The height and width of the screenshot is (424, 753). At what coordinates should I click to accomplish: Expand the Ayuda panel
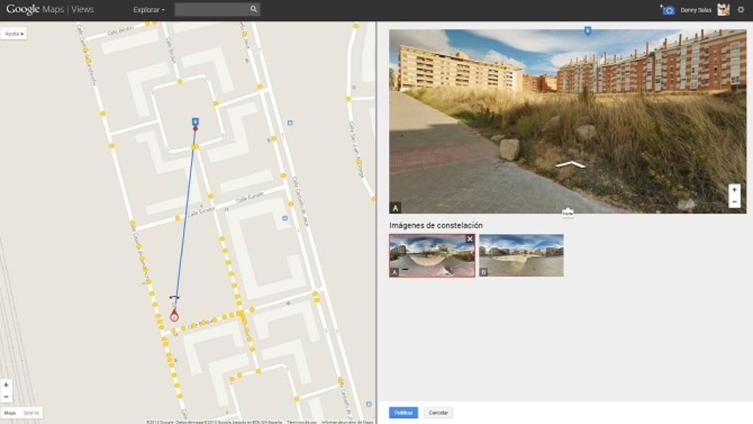tap(13, 33)
